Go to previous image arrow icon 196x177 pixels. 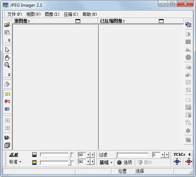pyautogui.click(x=7, y=120)
